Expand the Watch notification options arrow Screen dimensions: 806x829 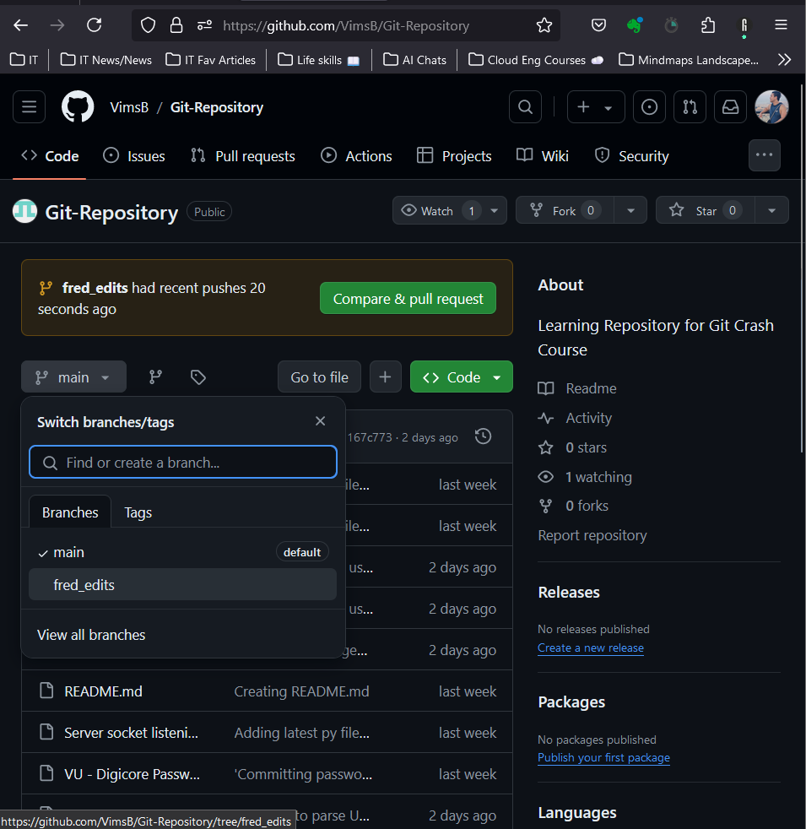[x=495, y=210]
